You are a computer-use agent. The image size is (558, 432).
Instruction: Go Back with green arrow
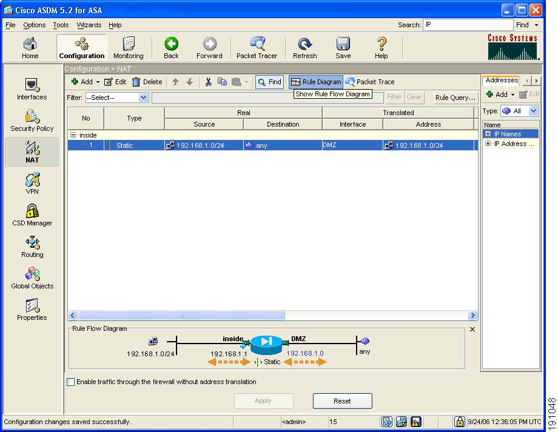point(171,48)
